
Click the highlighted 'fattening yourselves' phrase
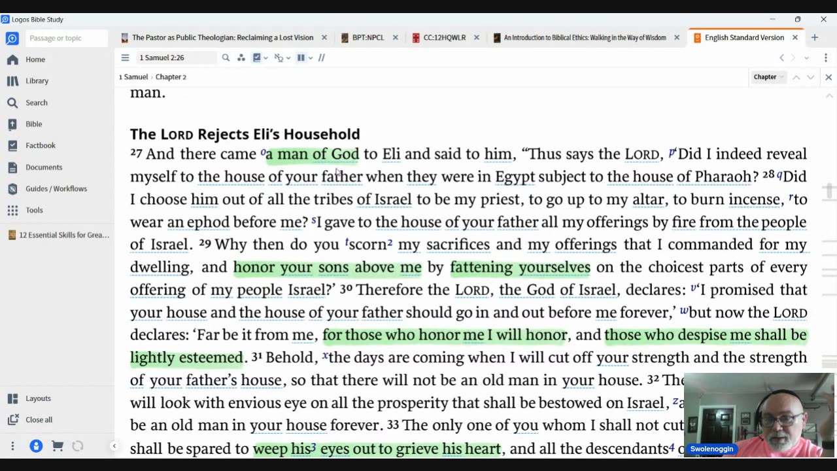point(521,268)
